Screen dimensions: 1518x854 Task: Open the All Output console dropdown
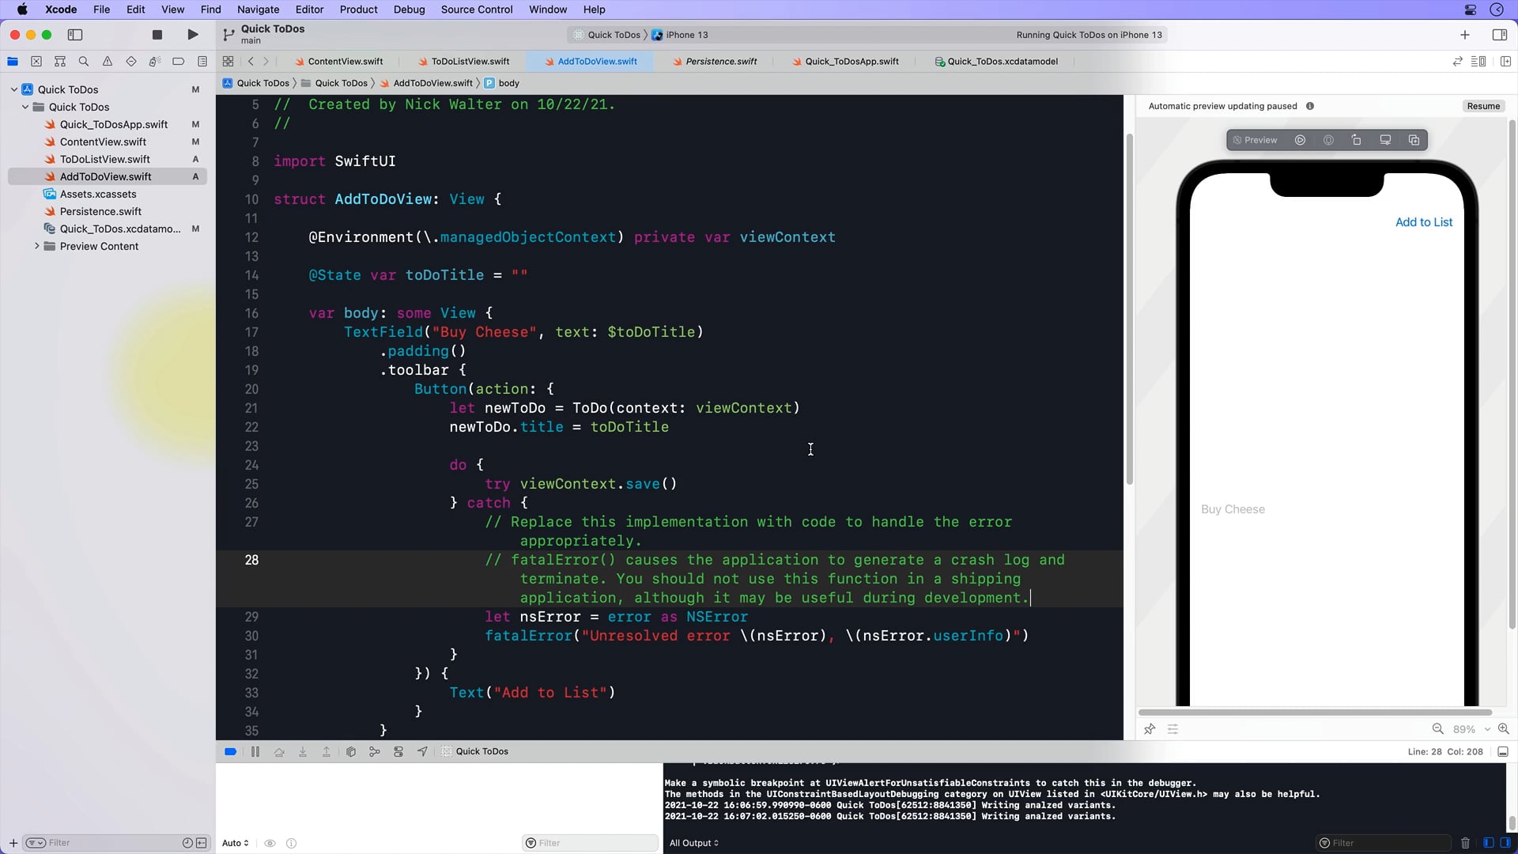(694, 843)
